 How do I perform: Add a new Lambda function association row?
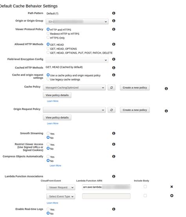click(171, 196)
